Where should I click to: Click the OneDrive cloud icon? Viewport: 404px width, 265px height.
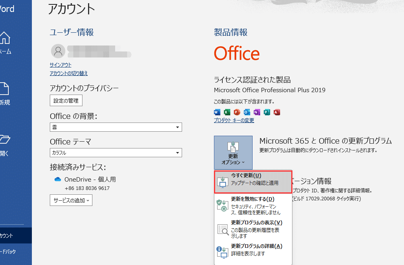[x=58, y=180]
